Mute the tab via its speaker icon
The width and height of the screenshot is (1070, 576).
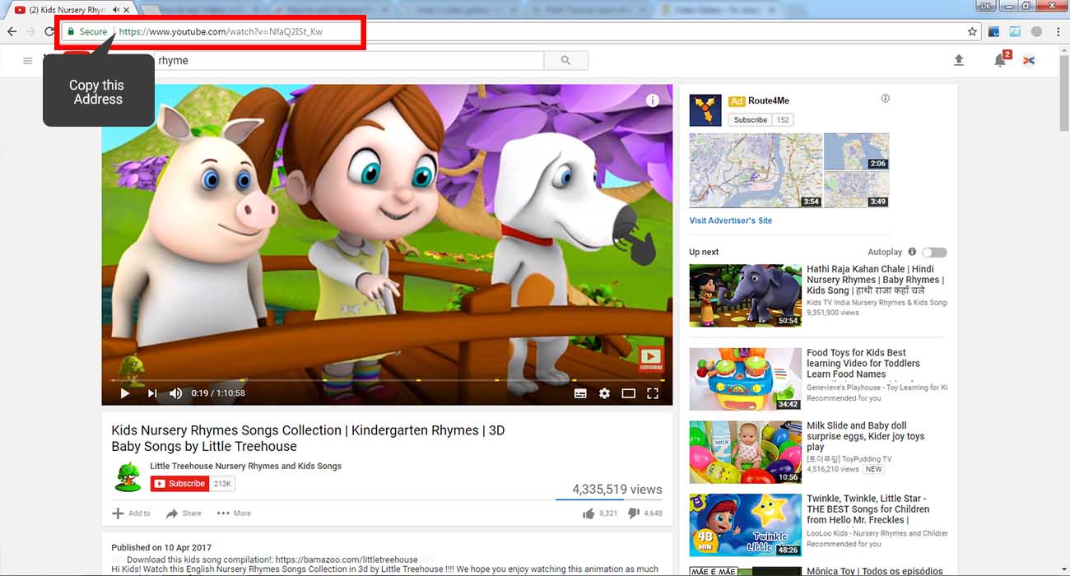pyautogui.click(x=115, y=10)
